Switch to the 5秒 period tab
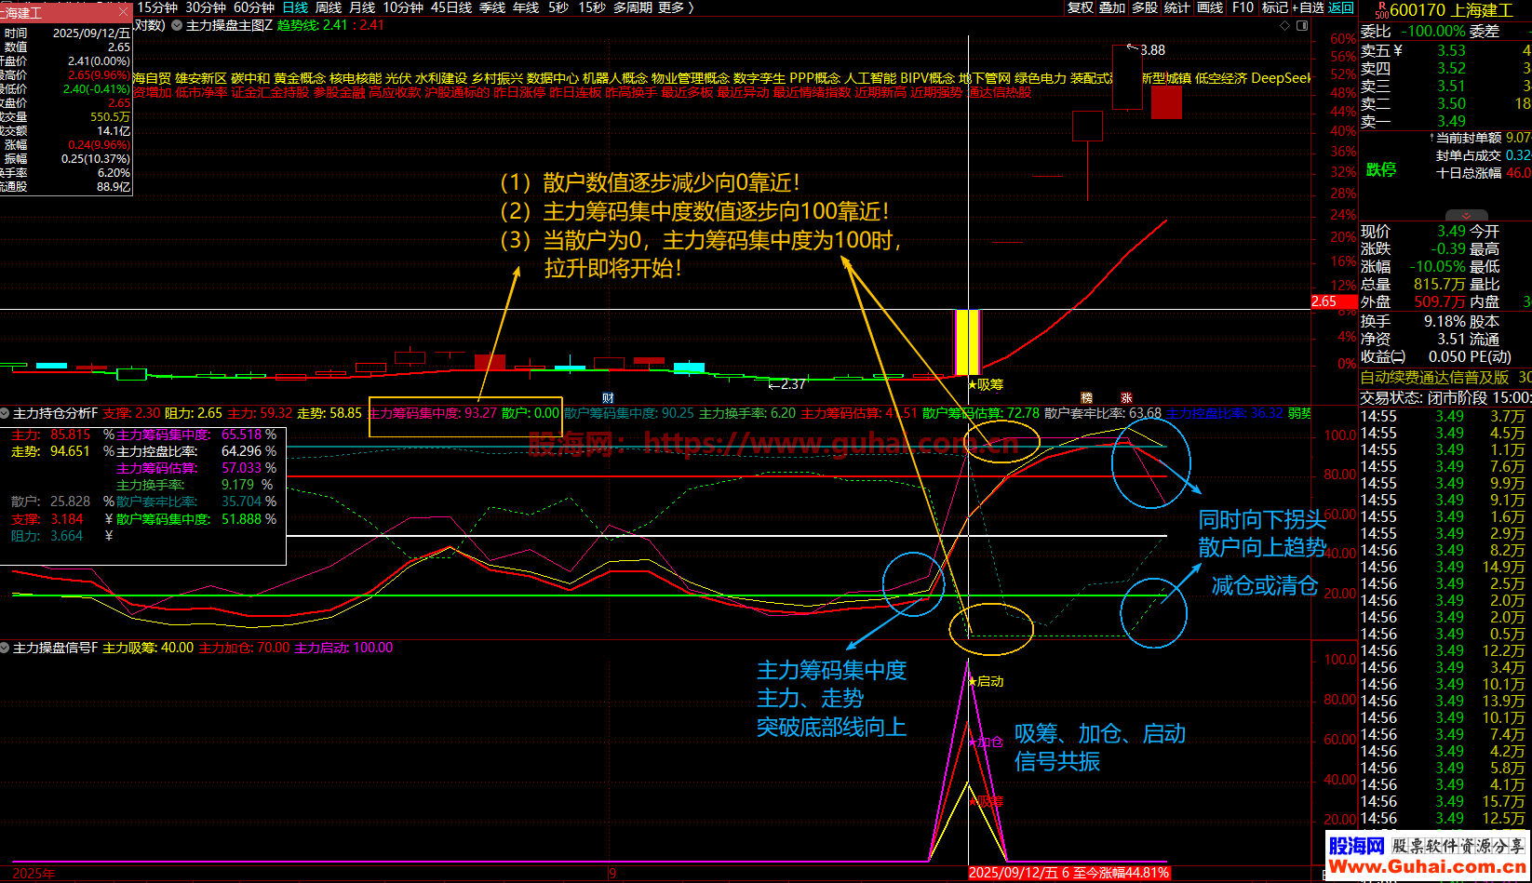Screen dimensions: 1532x883 pos(558,7)
